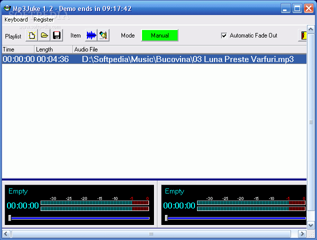Open a playlist file
Screen dimensions: 317x240
(44, 35)
